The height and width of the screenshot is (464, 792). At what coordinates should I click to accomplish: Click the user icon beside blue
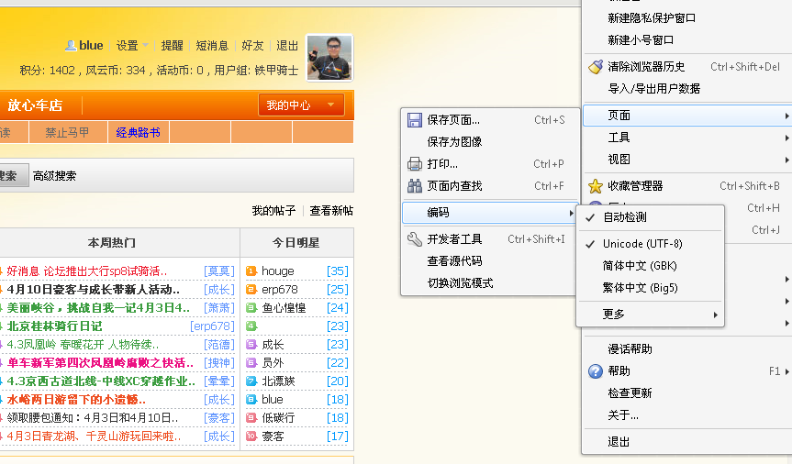click(71, 46)
